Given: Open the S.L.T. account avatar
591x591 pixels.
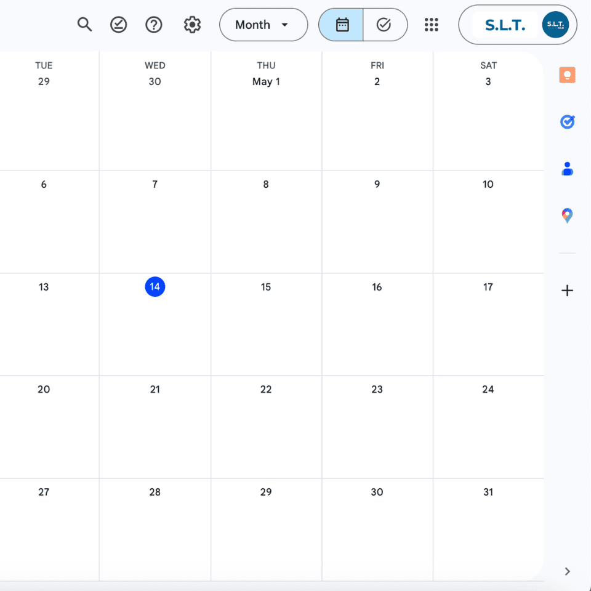Looking at the screenshot, I should 555,25.
